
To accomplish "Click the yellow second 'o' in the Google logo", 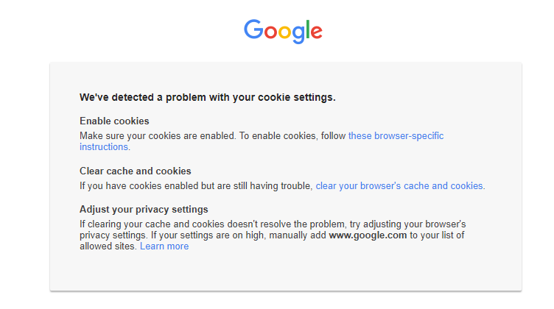I will 285,32.
